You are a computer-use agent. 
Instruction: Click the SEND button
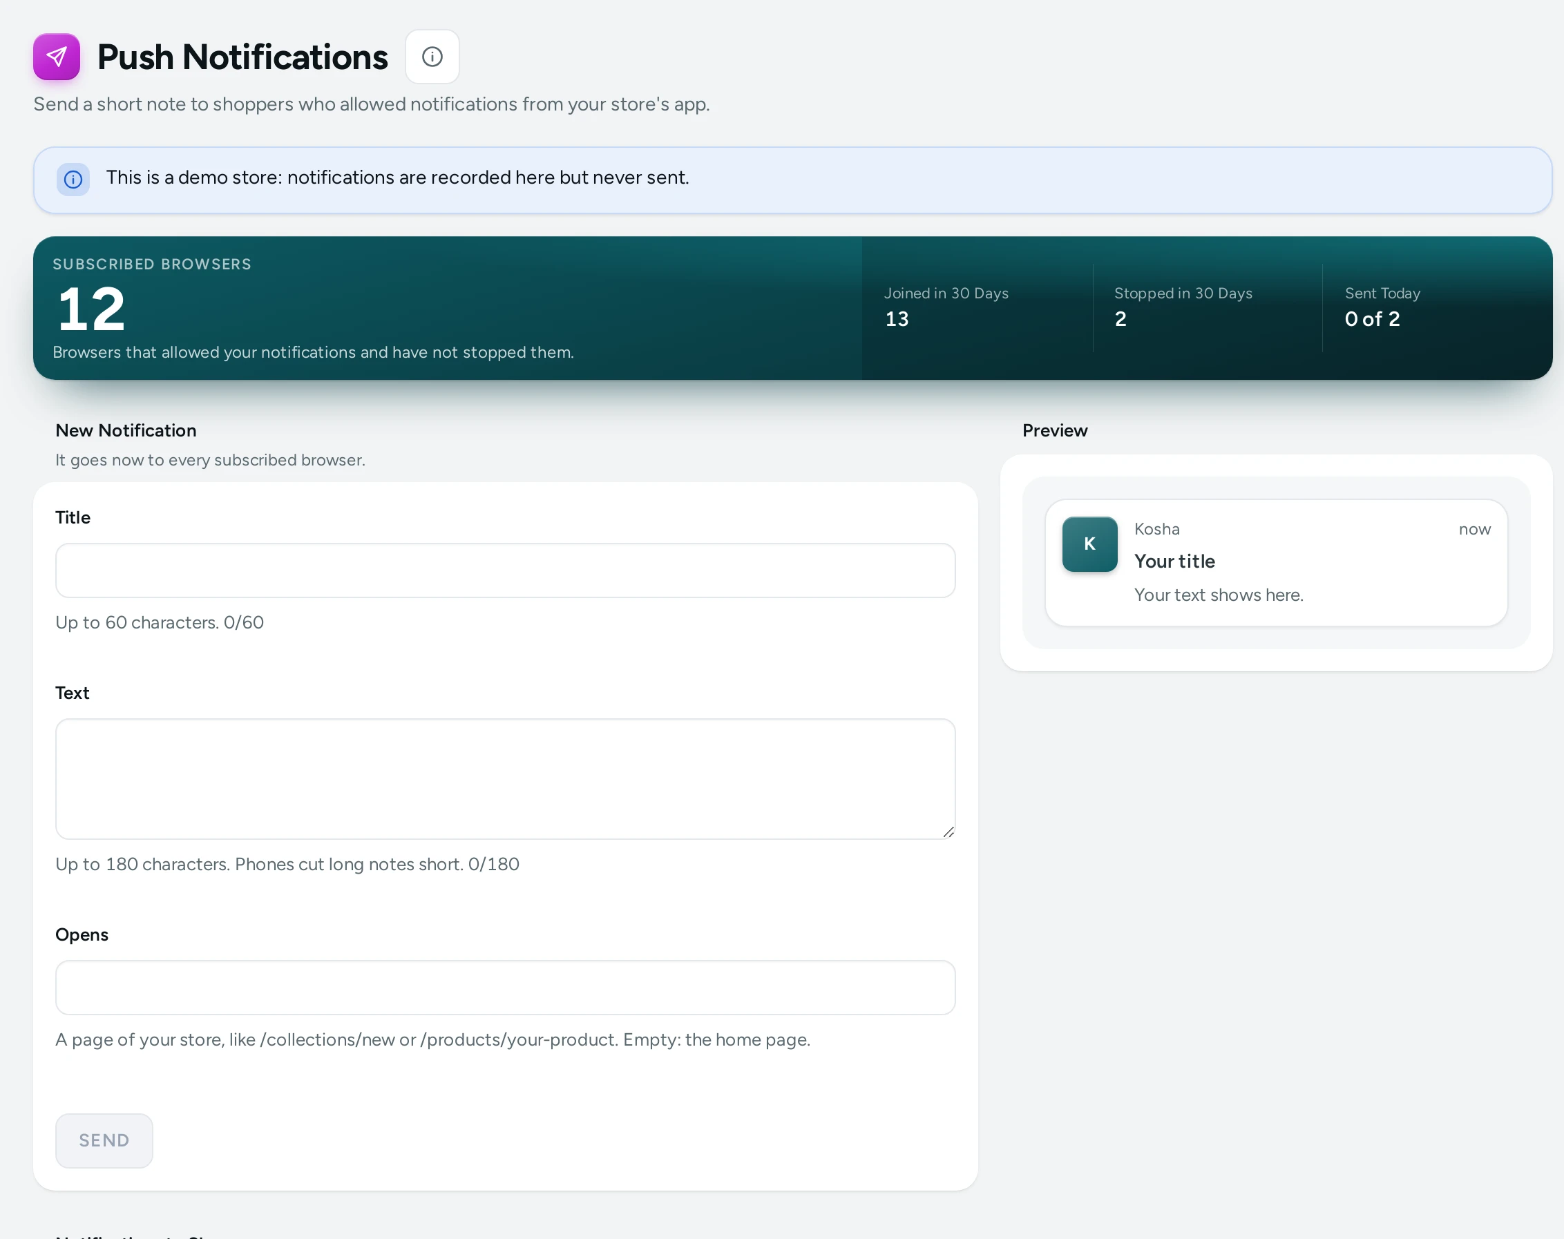(104, 1140)
